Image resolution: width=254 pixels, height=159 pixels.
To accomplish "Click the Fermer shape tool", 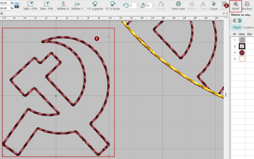I will (x=161, y=6).
